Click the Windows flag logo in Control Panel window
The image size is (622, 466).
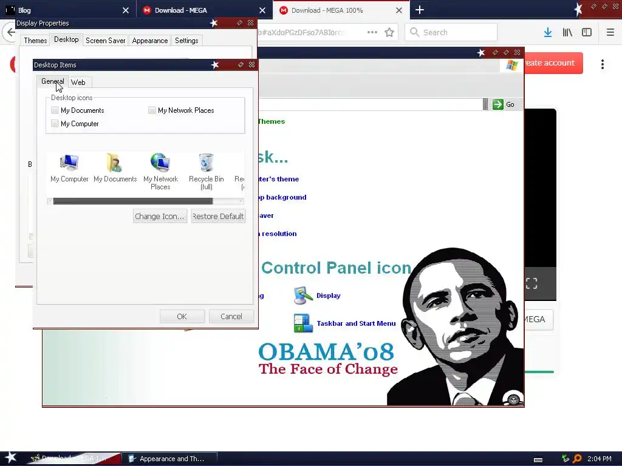click(511, 65)
